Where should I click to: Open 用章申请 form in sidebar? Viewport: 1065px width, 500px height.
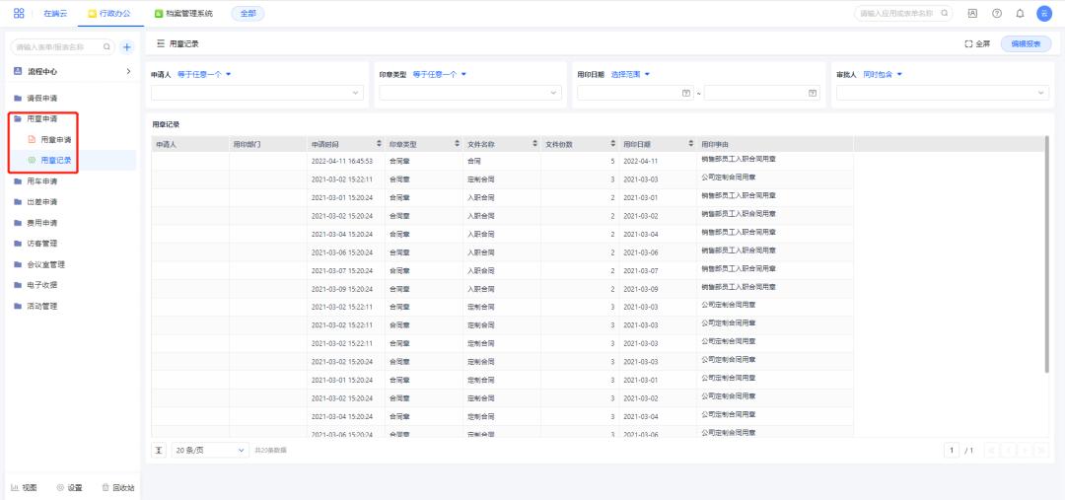55,139
